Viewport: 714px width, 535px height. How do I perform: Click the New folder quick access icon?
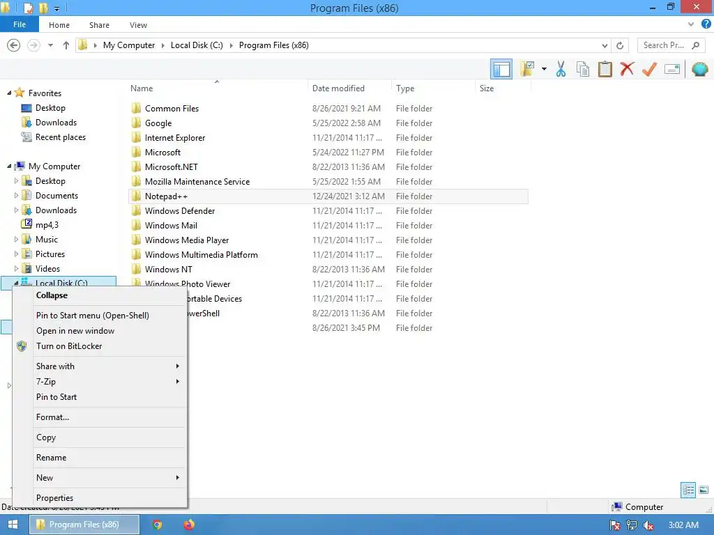click(x=43, y=8)
